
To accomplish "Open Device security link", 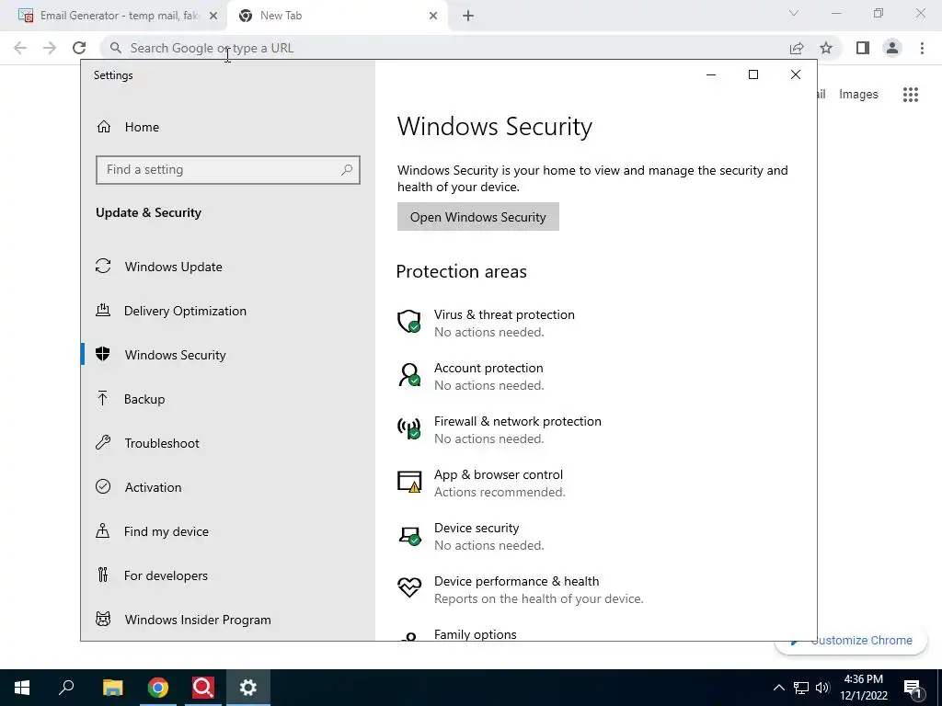I will (477, 529).
